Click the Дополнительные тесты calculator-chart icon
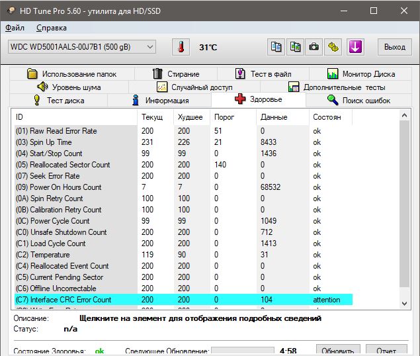This screenshot has width=420, height=356. point(294,87)
